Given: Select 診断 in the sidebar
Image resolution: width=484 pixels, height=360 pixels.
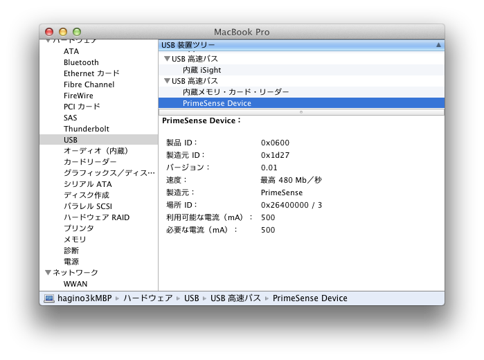Looking at the screenshot, I should click(x=71, y=251).
